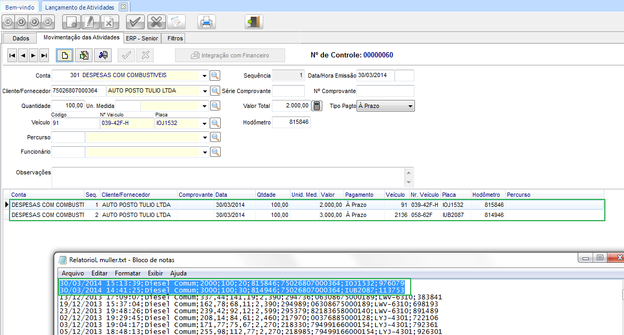
Task: Click the exit door icon
Action: [x=254, y=22]
